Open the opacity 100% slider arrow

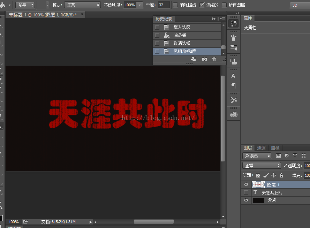coord(140,5)
